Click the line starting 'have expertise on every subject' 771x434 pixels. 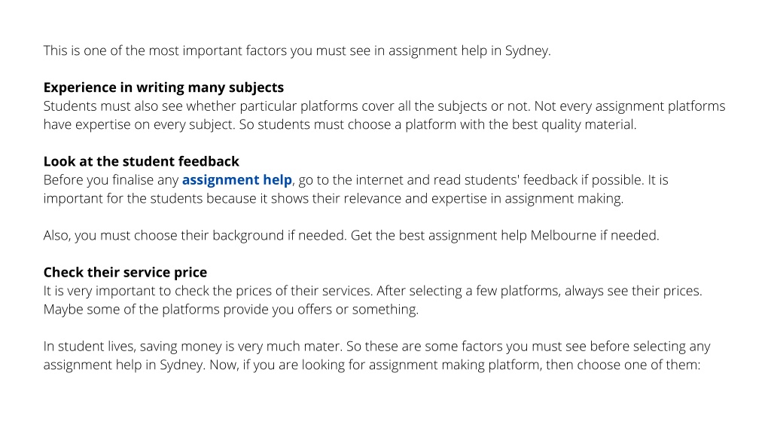[340, 124]
